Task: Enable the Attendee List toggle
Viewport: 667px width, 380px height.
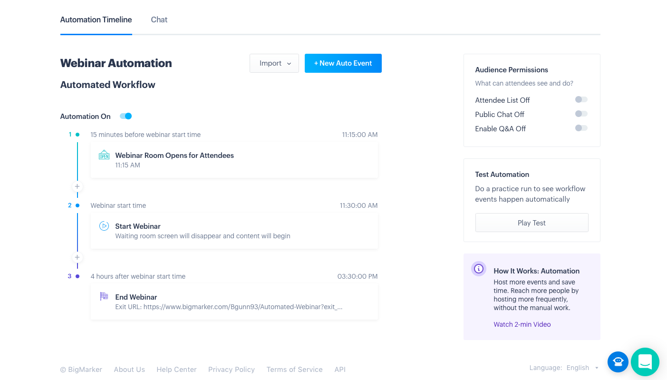Action: [x=581, y=99]
